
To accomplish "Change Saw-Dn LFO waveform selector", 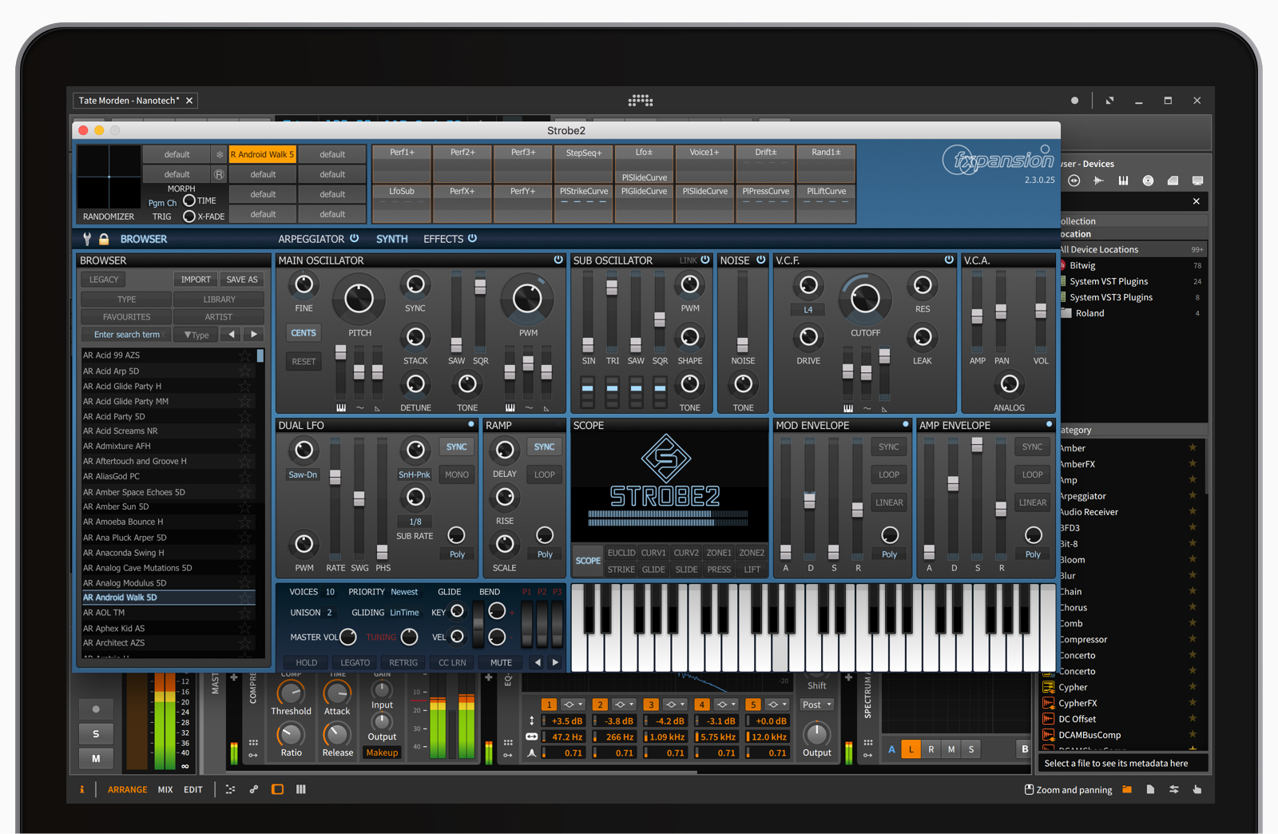I will click(303, 475).
